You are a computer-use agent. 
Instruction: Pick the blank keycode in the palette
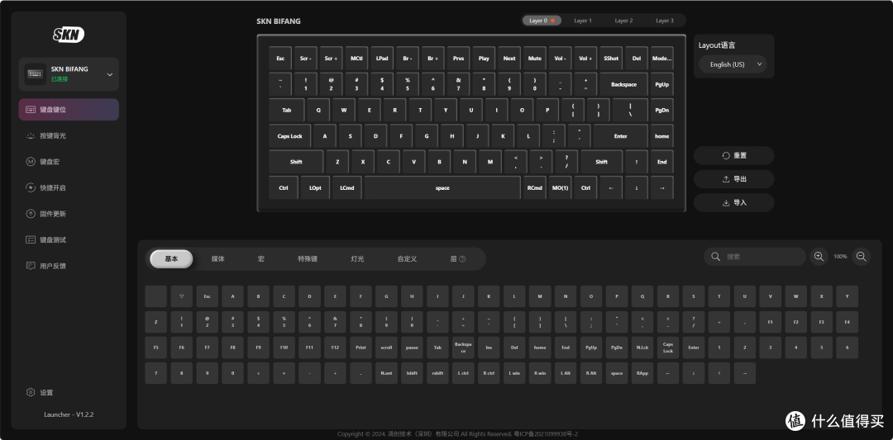tap(156, 296)
